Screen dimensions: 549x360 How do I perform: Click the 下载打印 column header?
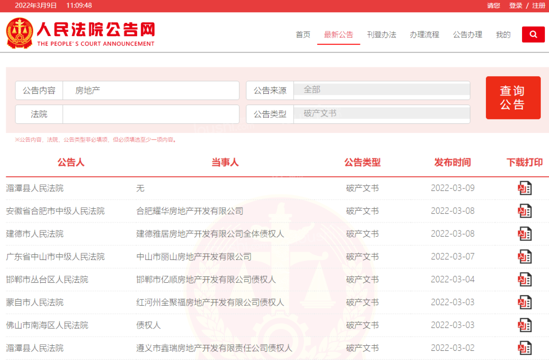coord(525,162)
